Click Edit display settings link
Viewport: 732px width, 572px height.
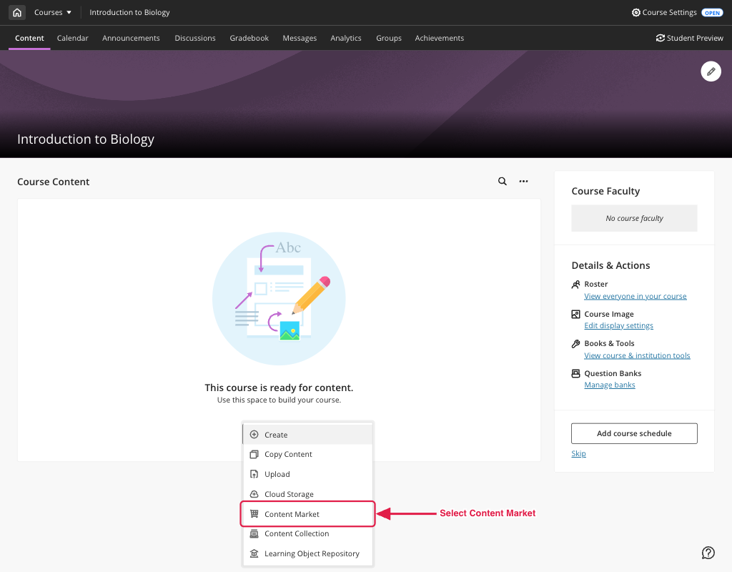pos(618,325)
